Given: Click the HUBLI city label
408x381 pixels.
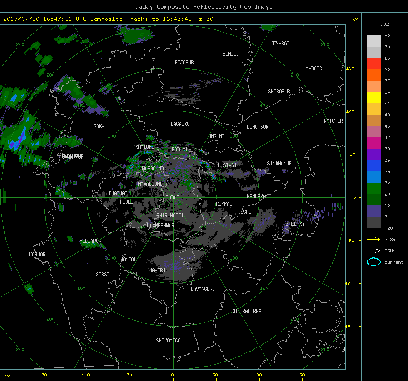Looking at the screenshot, I should (126, 202).
